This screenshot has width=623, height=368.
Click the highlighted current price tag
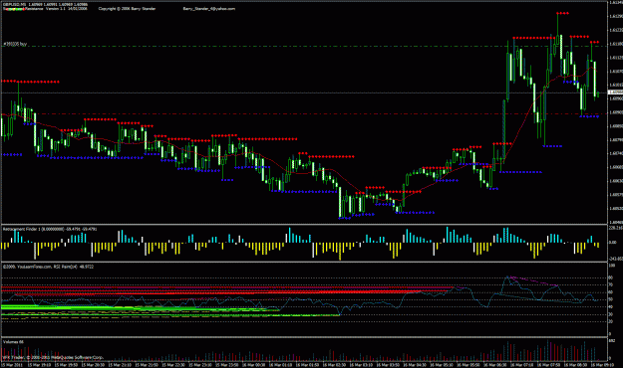615,92
